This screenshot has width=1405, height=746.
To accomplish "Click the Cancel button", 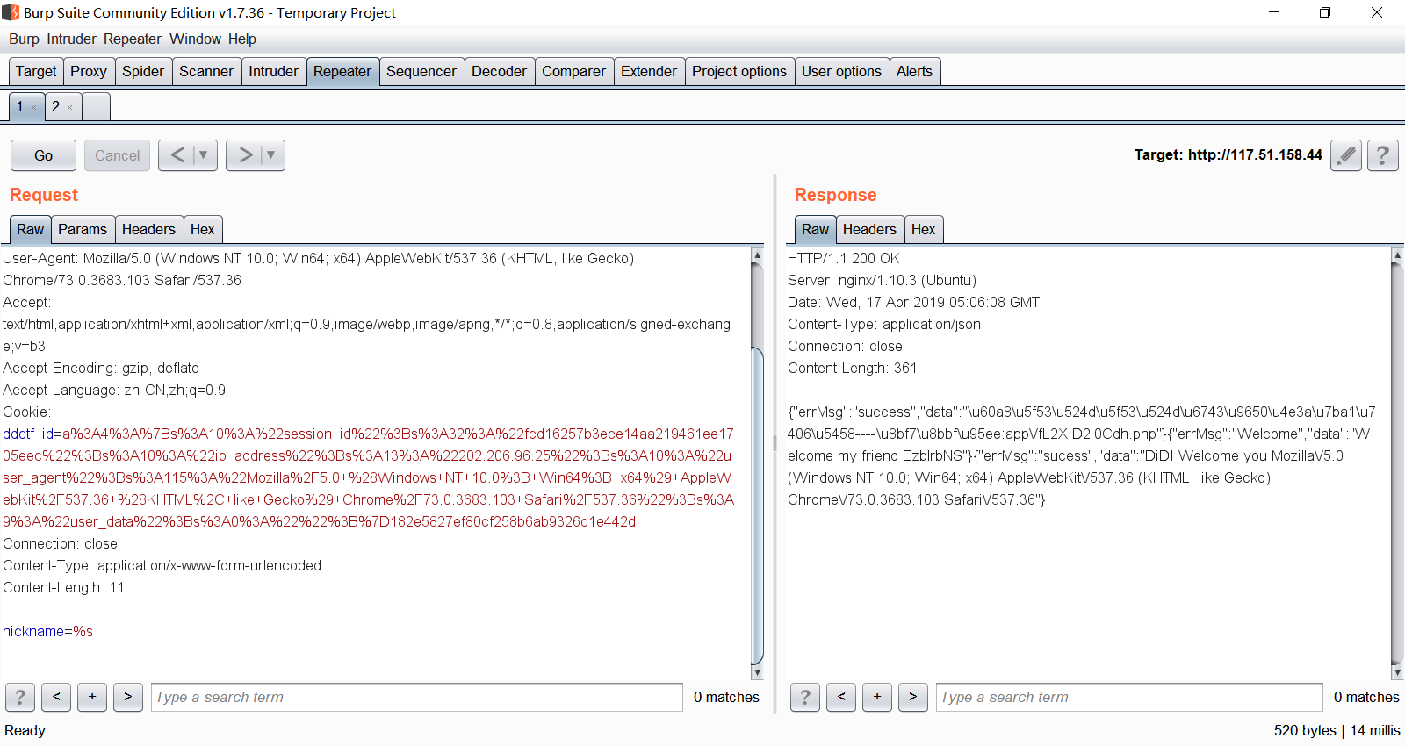I will click(x=117, y=155).
